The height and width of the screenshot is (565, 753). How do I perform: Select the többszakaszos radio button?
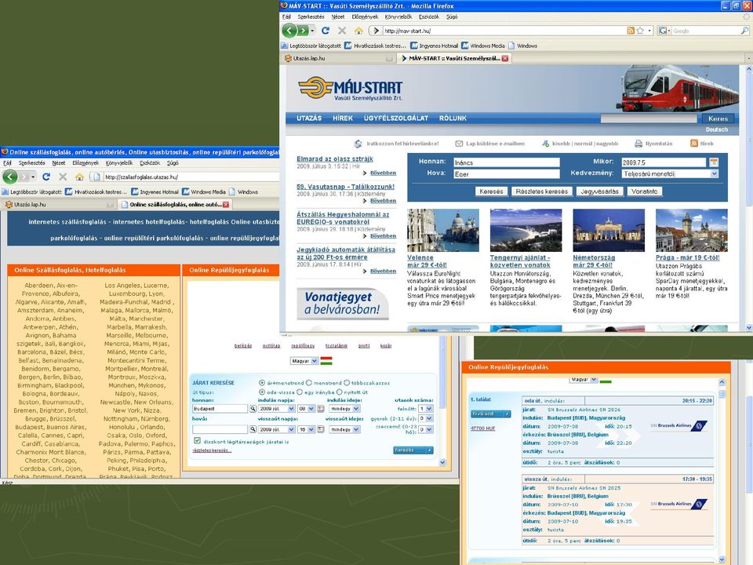point(346,383)
